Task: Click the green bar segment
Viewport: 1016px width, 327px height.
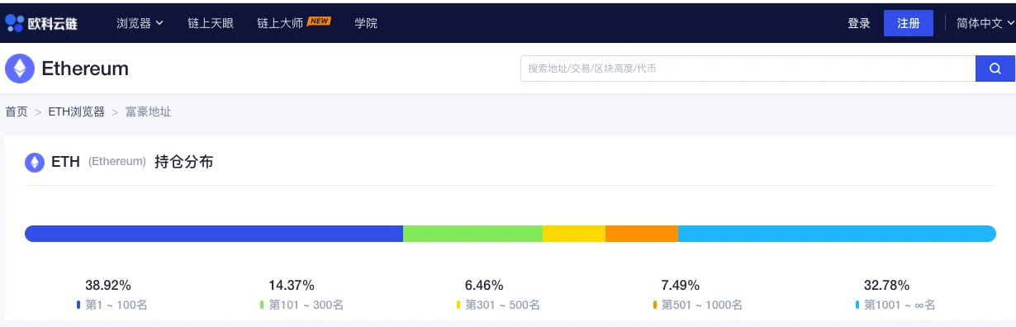Action: (472, 234)
